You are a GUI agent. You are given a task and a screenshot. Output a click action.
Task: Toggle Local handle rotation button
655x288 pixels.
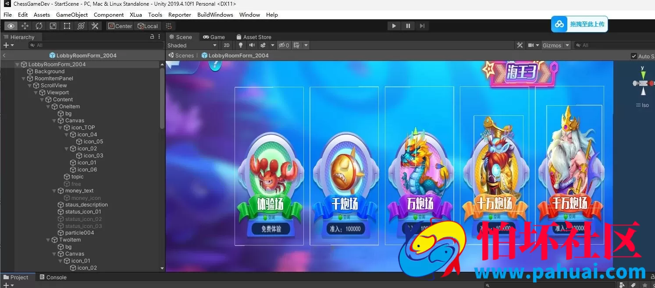click(x=148, y=26)
